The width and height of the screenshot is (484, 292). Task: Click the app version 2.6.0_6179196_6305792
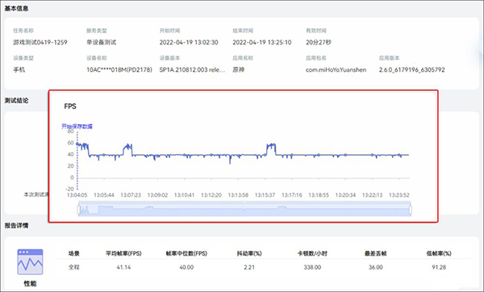(411, 69)
